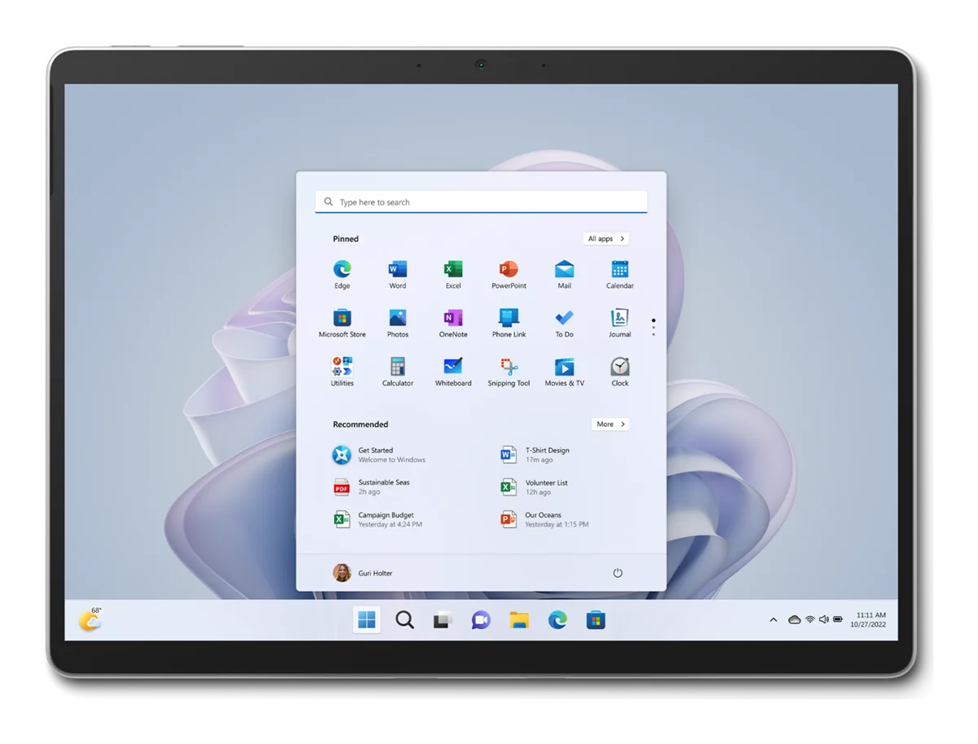This screenshot has height=744, width=978.
Task: Open the clock showing 11:11 AM
Action: [x=869, y=620]
